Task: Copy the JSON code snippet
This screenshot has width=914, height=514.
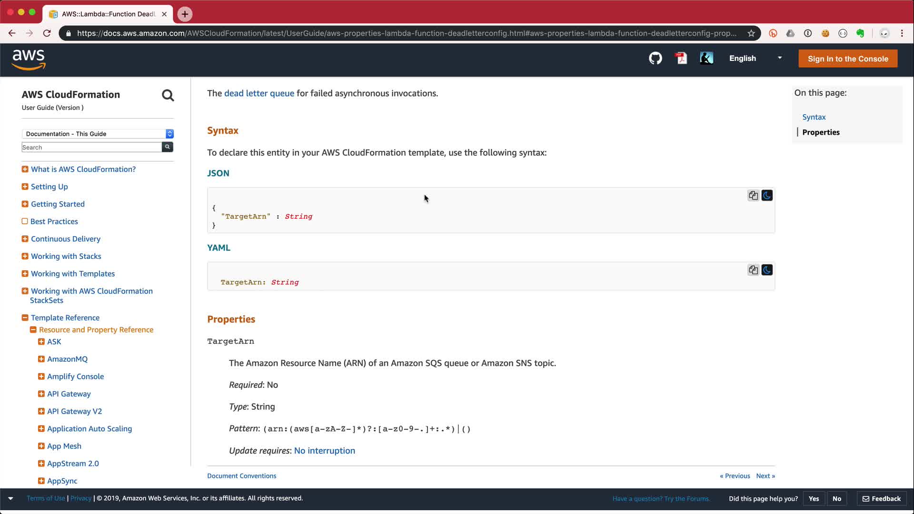Action: (x=753, y=196)
